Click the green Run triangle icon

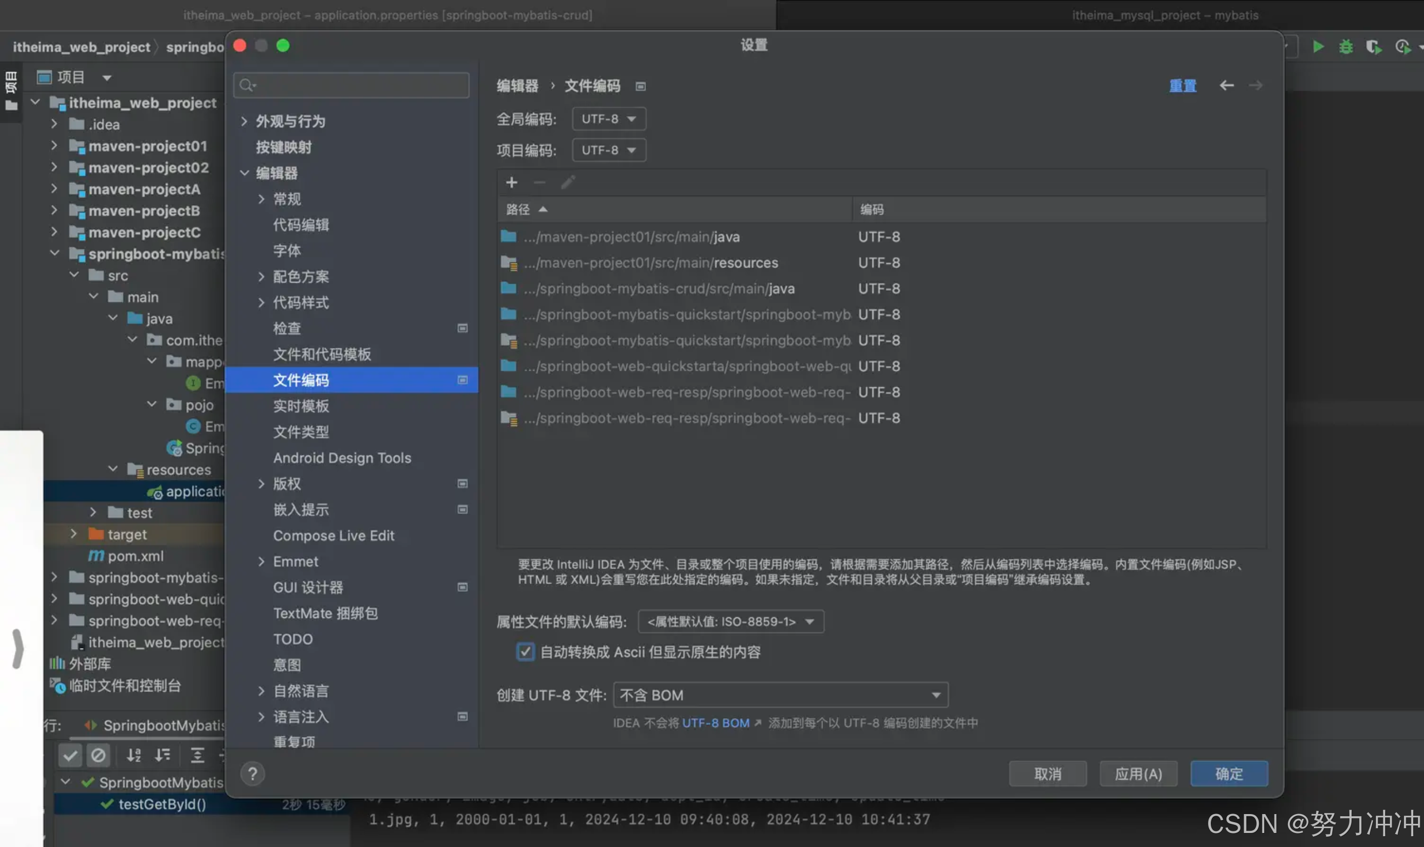[x=1318, y=47]
